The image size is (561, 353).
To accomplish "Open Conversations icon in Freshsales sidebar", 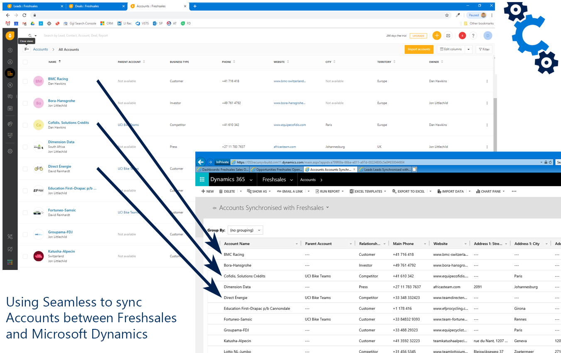I will 10,96.
